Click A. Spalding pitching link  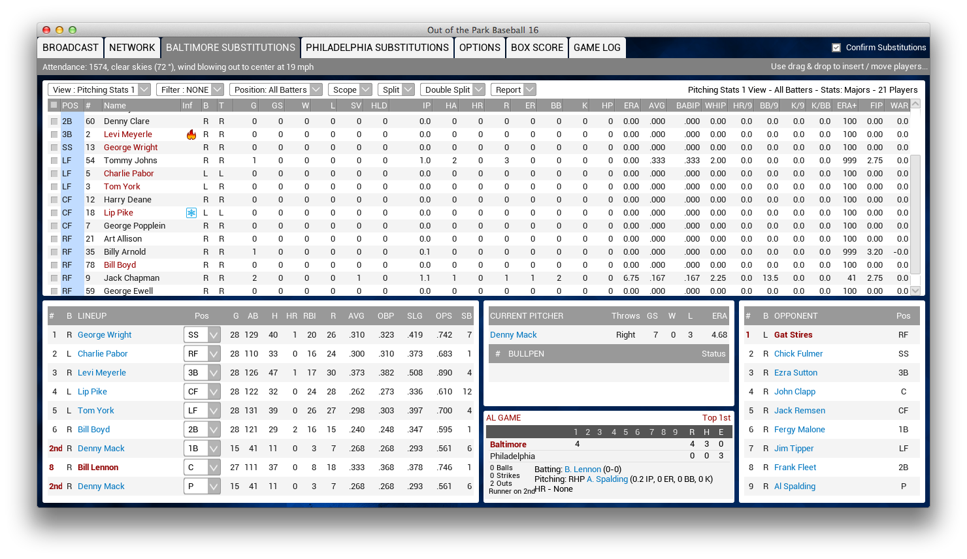click(607, 479)
